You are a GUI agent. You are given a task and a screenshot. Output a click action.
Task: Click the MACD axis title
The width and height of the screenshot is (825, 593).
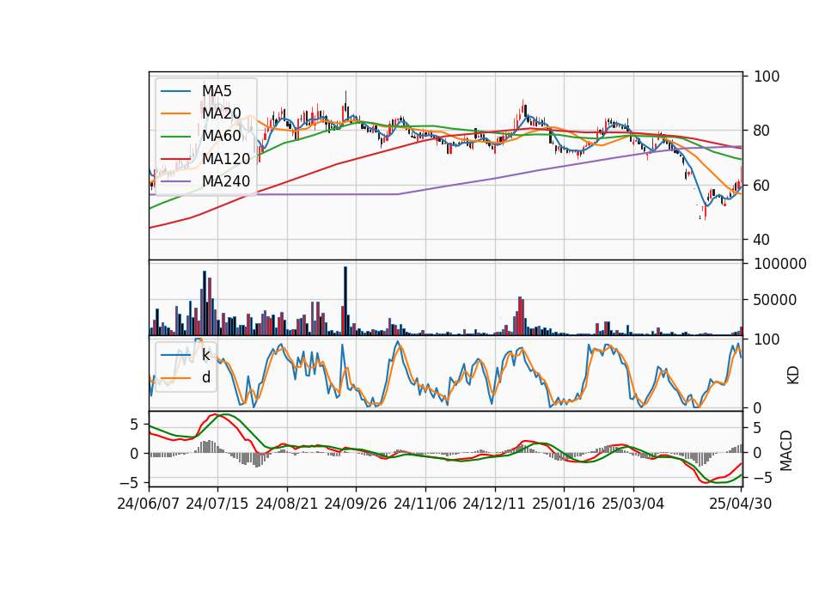click(x=785, y=450)
